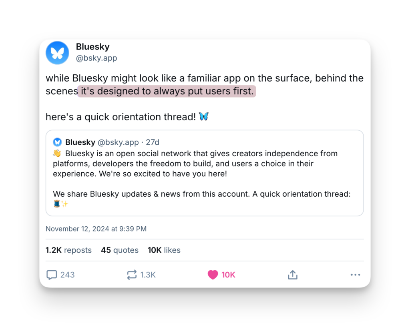Click the @bsky.app handle under name
Screen dimensions: 410x327
coord(96,58)
